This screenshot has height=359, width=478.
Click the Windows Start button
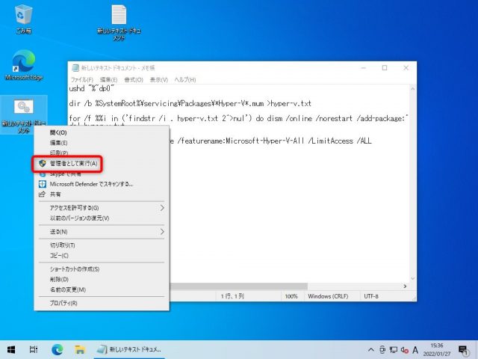[x=11, y=349]
